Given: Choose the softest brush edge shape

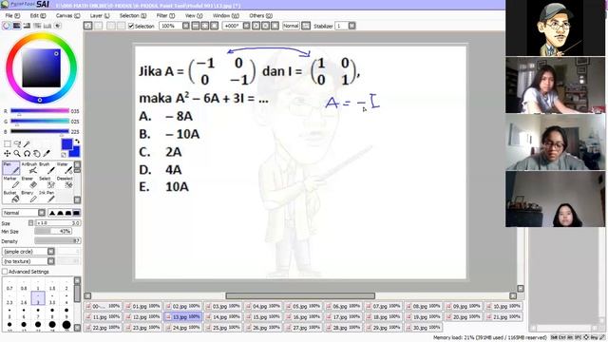Looking at the screenshot, I should (x=52, y=213).
